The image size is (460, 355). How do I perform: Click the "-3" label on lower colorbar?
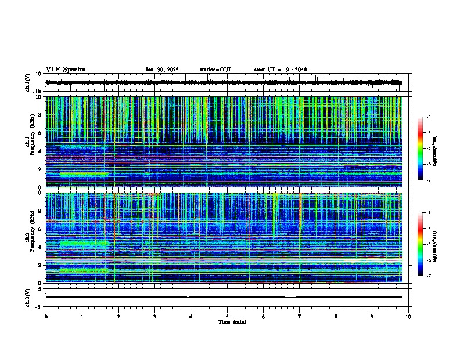point(428,213)
